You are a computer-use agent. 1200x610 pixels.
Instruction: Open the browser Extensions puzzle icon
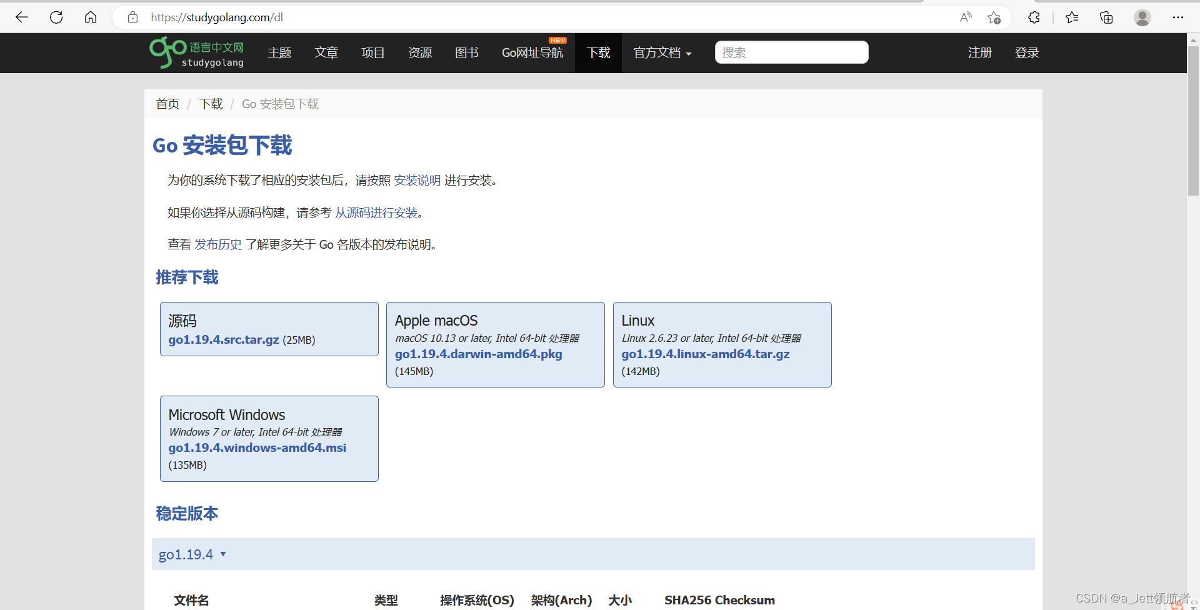tap(1034, 17)
